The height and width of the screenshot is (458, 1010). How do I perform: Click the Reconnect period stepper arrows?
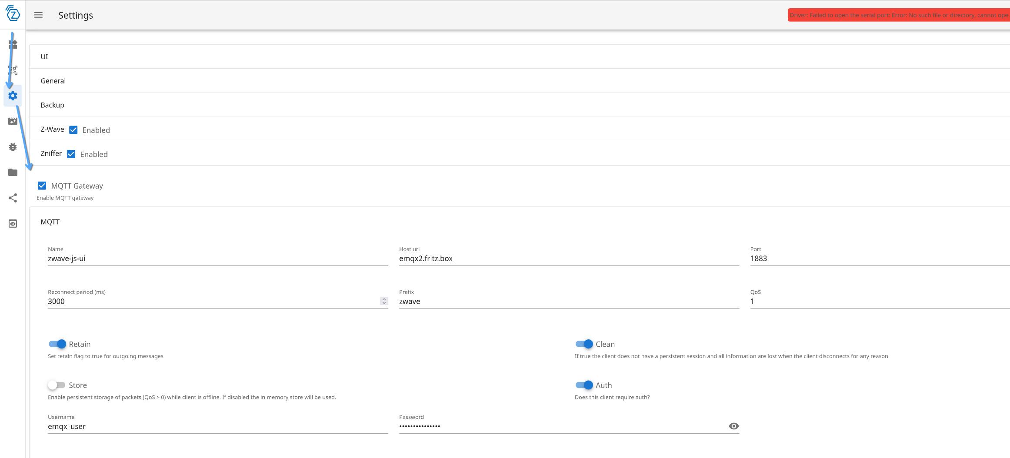[384, 301]
